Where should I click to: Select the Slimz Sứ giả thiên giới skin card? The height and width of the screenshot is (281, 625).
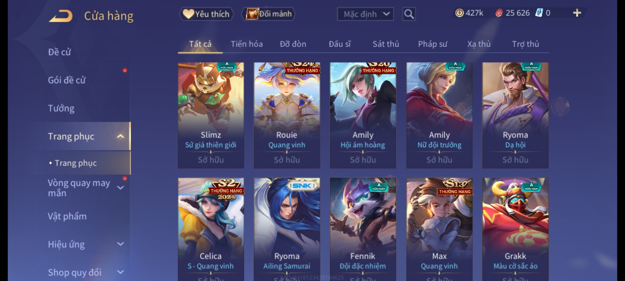pos(211,115)
